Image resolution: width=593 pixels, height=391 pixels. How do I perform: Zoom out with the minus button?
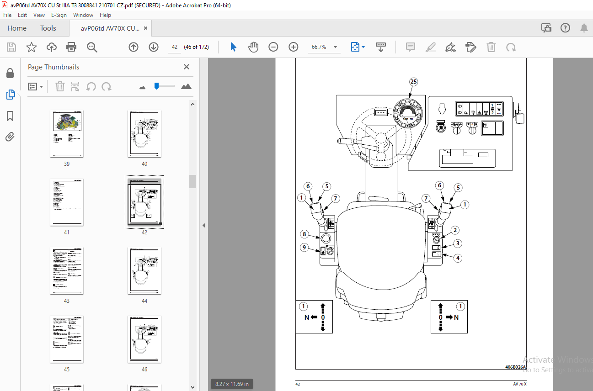tap(273, 47)
